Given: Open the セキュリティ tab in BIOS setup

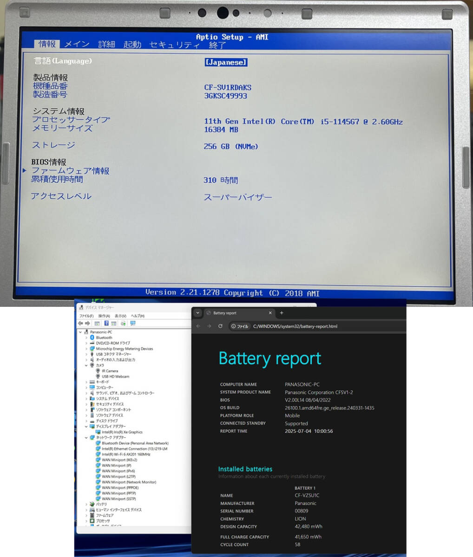Looking at the screenshot, I should 174,45.
